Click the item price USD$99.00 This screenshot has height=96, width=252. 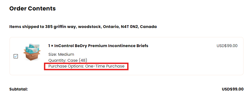coord(227,46)
